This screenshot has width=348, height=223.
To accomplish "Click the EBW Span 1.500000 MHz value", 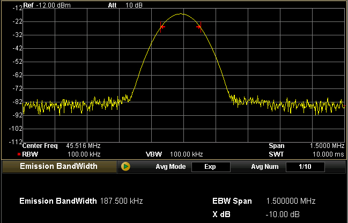I will pos(291,201).
